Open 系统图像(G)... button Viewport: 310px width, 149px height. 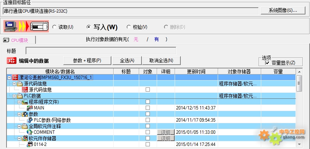[x=283, y=10]
